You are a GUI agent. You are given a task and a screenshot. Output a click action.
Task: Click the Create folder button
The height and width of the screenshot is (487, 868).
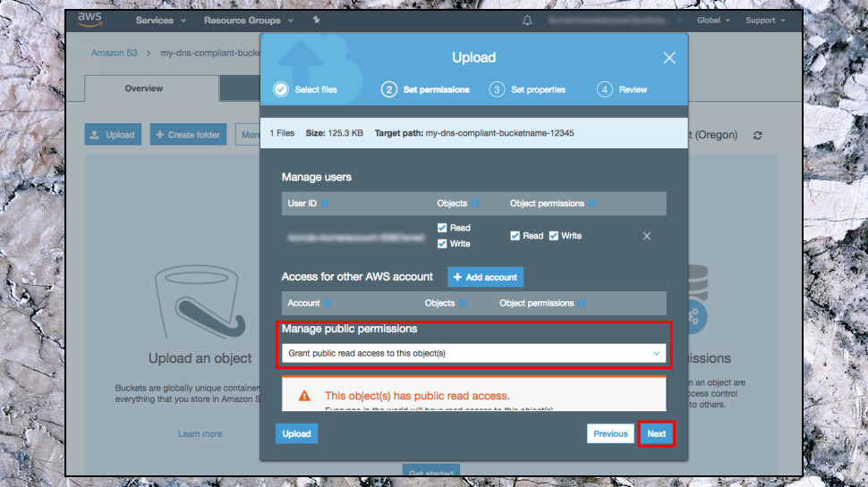(188, 134)
